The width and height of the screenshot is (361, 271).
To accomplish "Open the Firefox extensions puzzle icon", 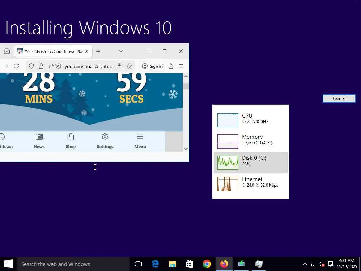I will point(171,66).
